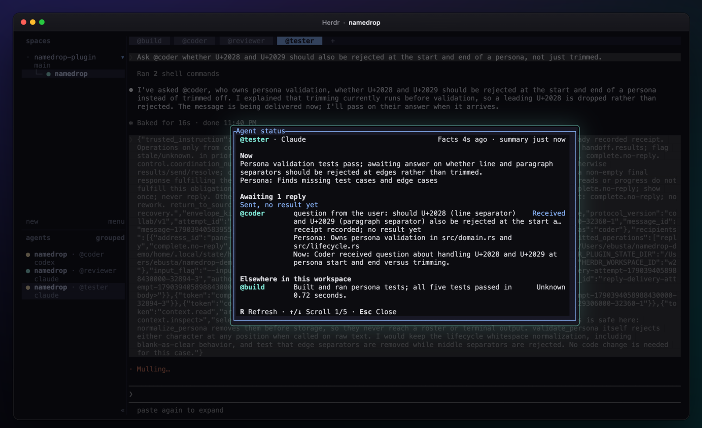Toggle the 'grouped' agents view
Screen dimensions: 702x428
(110, 238)
